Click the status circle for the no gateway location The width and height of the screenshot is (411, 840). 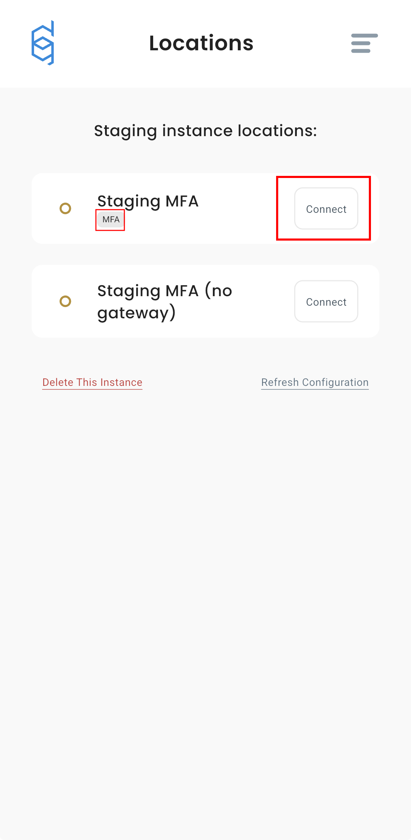(x=65, y=301)
